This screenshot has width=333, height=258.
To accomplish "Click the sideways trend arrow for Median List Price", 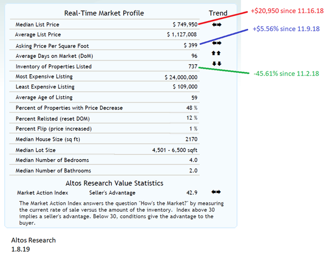I will tap(216, 24).
